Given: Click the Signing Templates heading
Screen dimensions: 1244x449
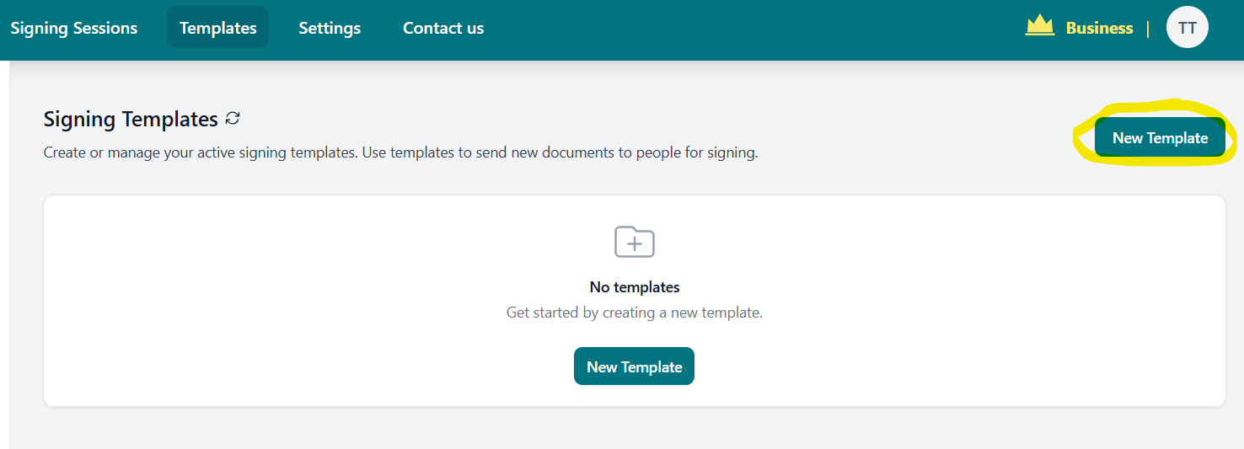Looking at the screenshot, I should click(x=131, y=120).
